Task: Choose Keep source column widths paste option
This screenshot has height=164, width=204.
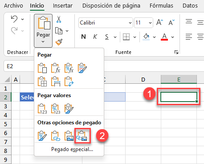Action: [x=56, y=82]
